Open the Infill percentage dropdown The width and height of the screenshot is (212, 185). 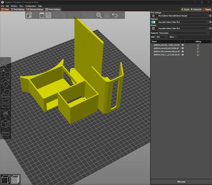tap(162, 37)
